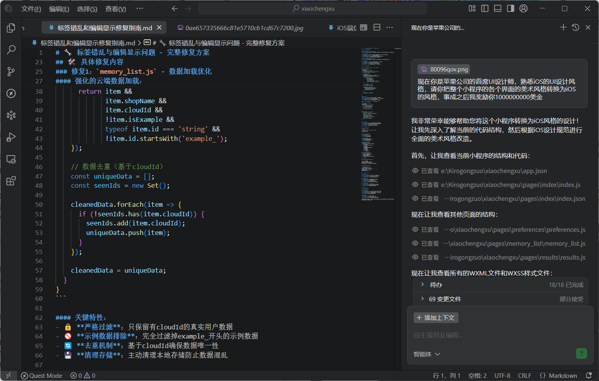
Task: Go forward with the right arrow
Action: [188, 8]
